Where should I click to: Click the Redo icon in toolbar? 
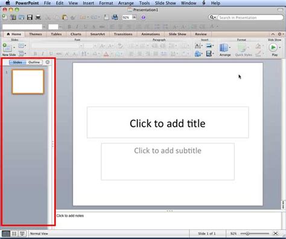tap(94, 18)
